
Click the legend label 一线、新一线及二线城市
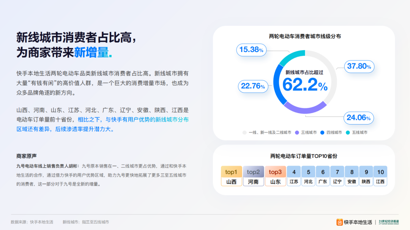(270, 132)
